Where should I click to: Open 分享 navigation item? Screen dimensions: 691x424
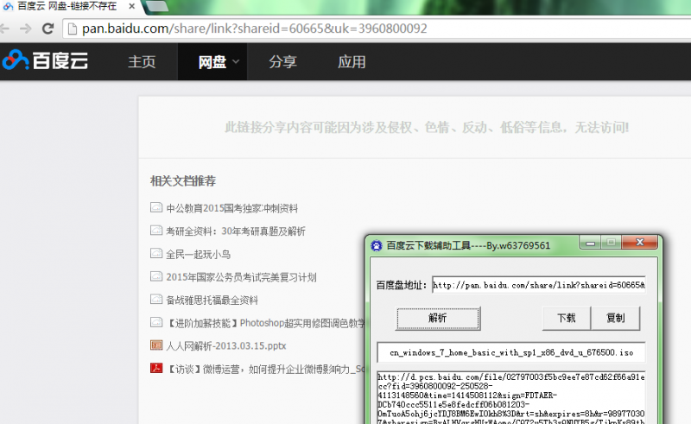[x=283, y=61]
